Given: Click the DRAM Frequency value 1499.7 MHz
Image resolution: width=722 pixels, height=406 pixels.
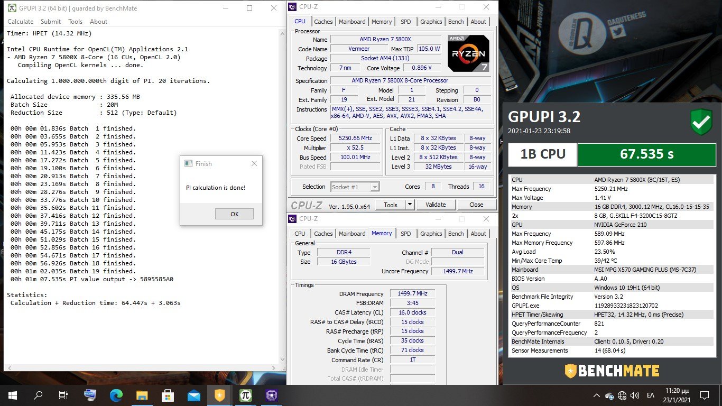Looking at the screenshot, I should pyautogui.click(x=412, y=294).
